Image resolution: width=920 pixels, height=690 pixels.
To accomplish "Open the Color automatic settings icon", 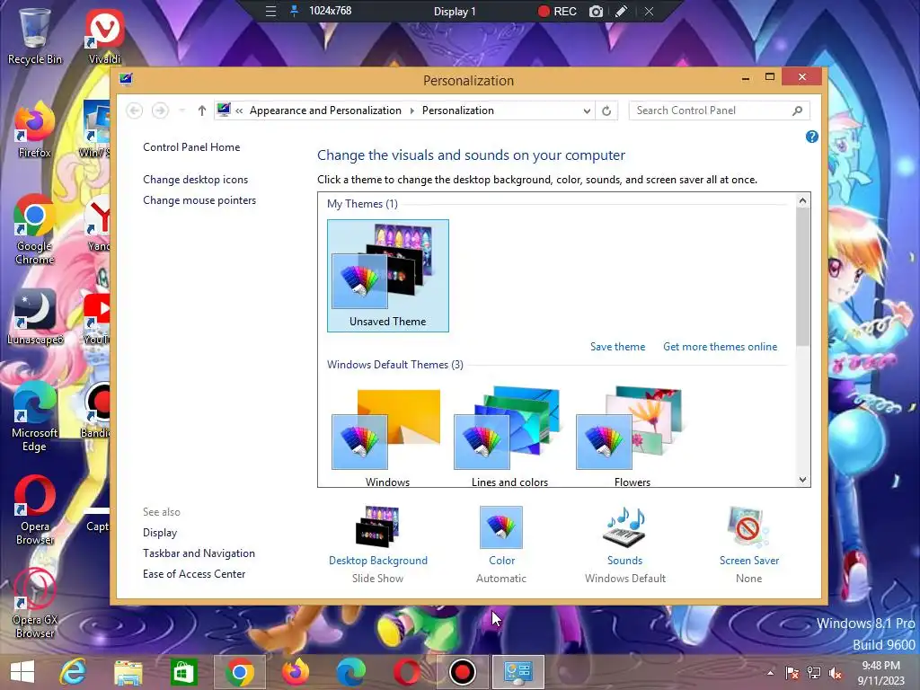I will (x=501, y=526).
